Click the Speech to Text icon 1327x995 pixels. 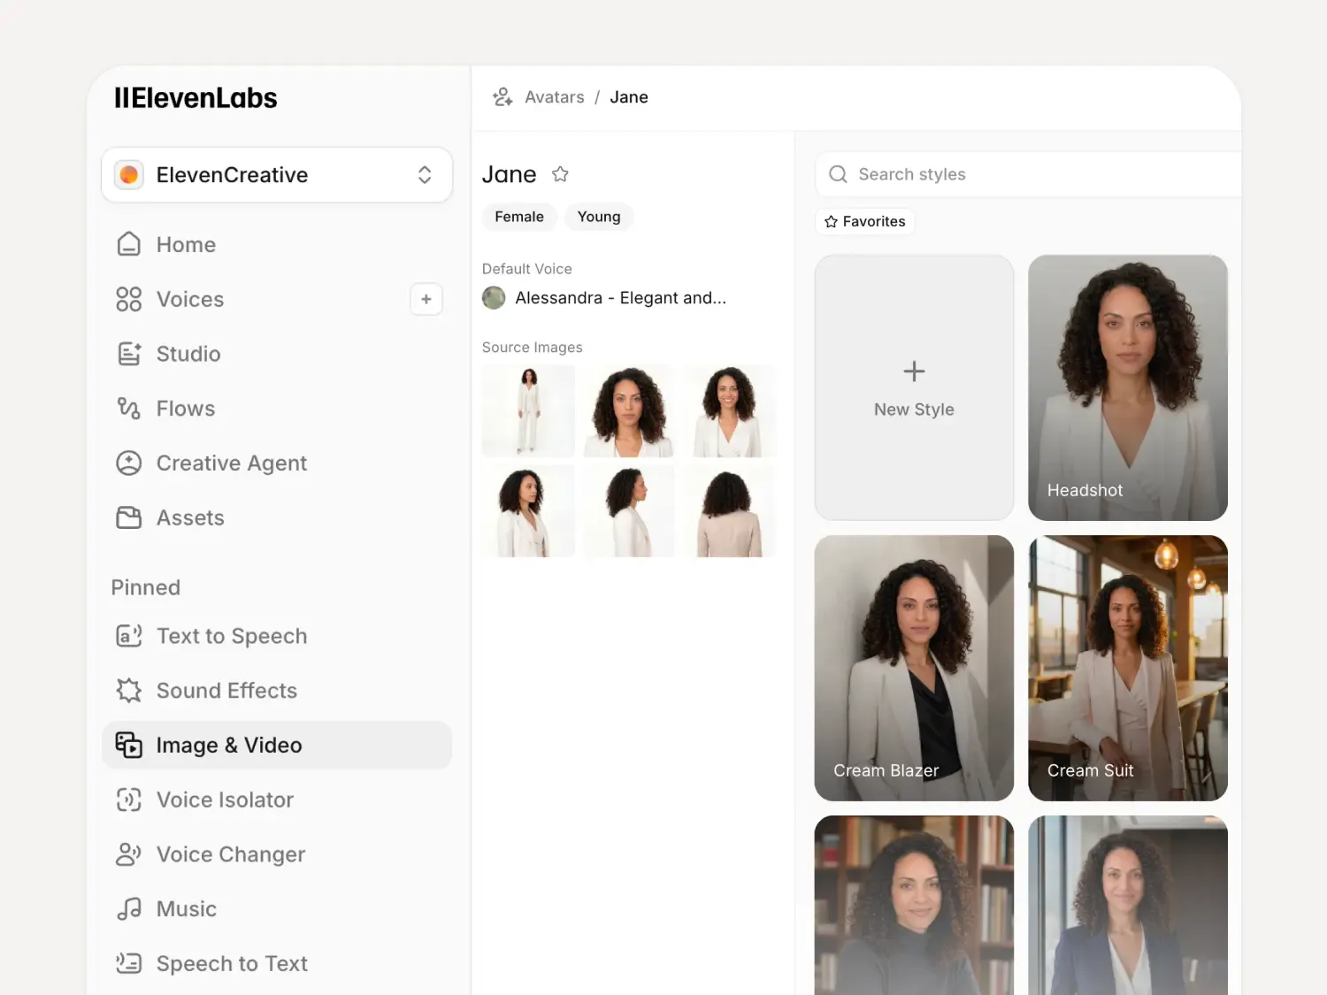tap(129, 964)
